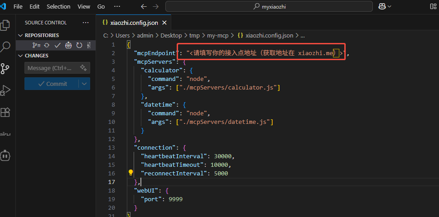Click the Users breadcrumb segment

tap(122, 35)
